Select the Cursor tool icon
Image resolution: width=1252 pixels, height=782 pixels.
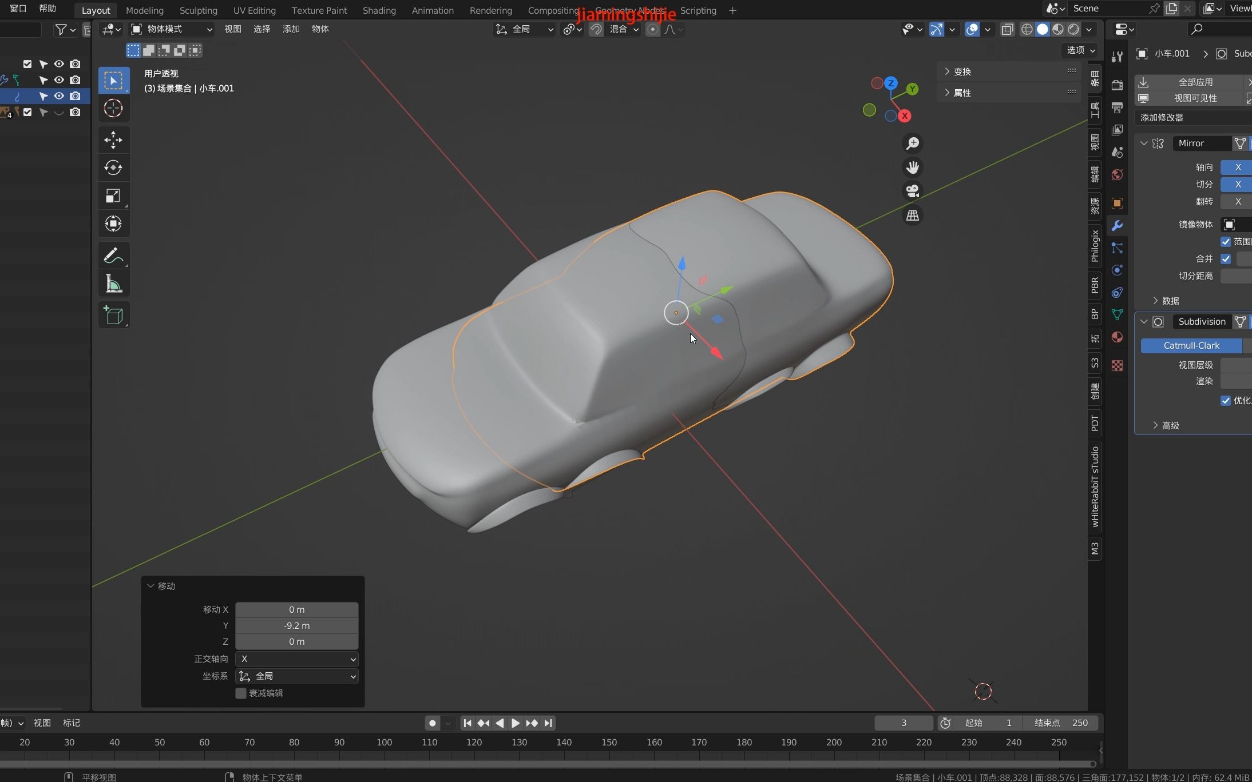pos(113,108)
